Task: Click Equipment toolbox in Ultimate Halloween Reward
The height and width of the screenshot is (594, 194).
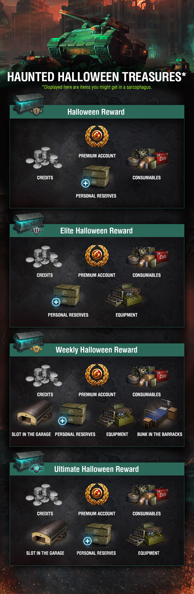Action: pos(145,534)
